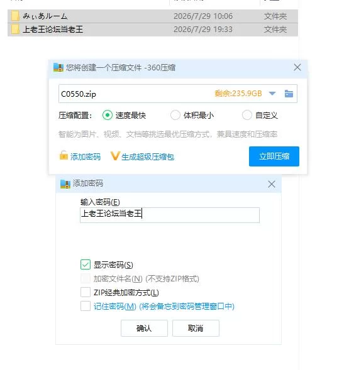
Task: Click the app icon in 添加密码 title bar
Action: click(65, 184)
